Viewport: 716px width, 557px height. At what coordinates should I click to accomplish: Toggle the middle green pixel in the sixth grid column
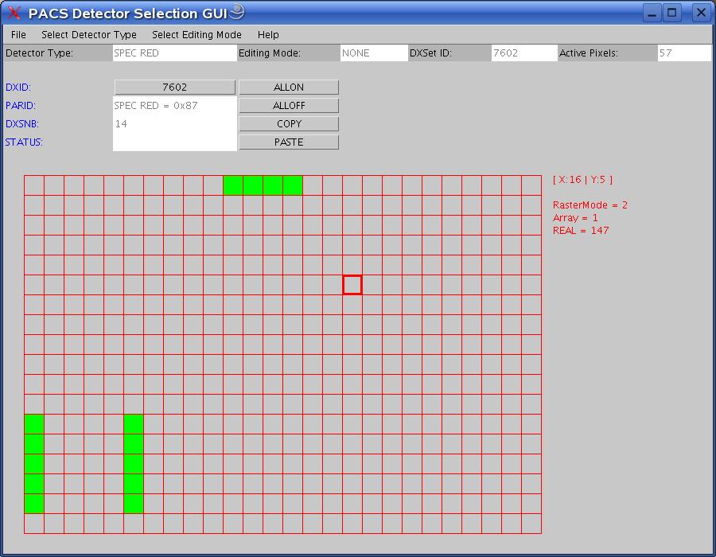click(x=134, y=464)
